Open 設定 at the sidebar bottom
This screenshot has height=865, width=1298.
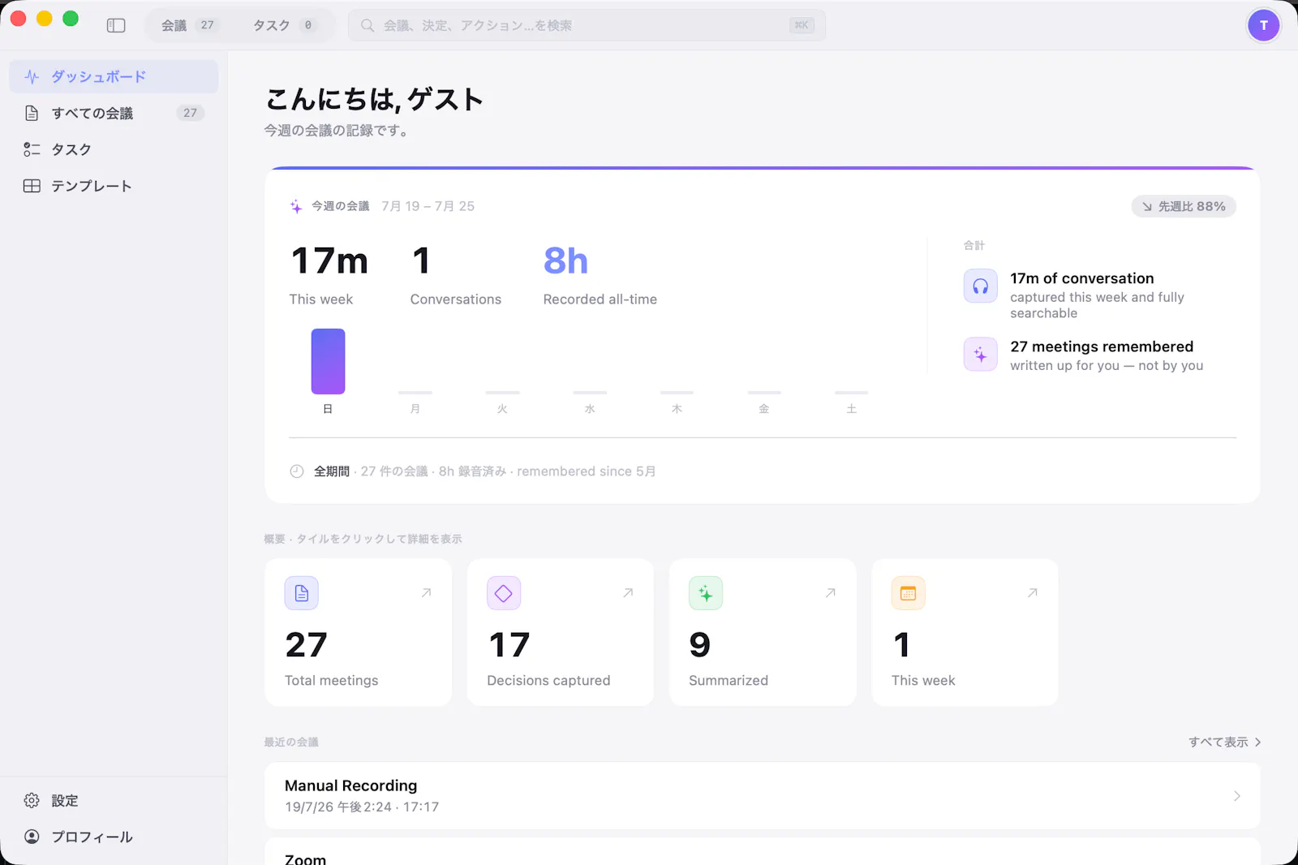114,800
